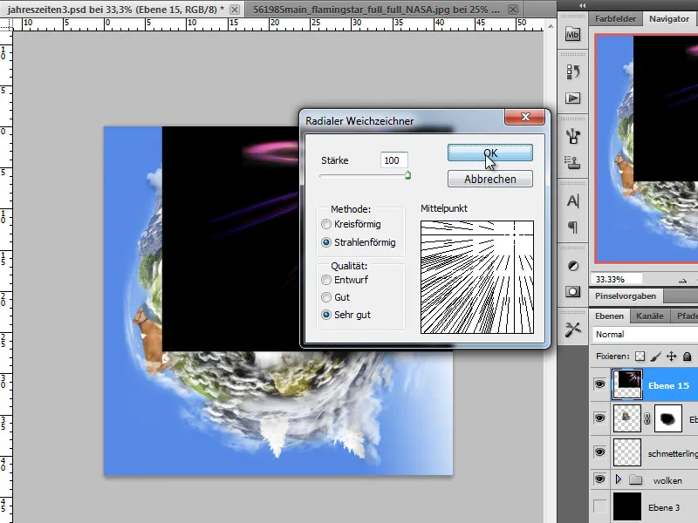Select the Ebene 15 layer name
Image resolution: width=698 pixels, height=523 pixels.
click(x=668, y=385)
